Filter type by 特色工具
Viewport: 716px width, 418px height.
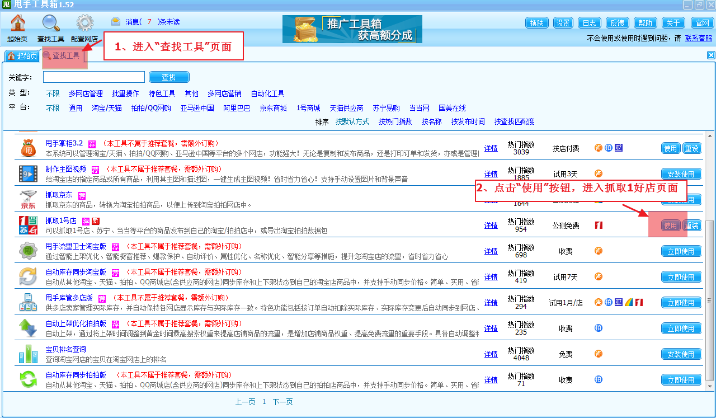[x=162, y=93]
